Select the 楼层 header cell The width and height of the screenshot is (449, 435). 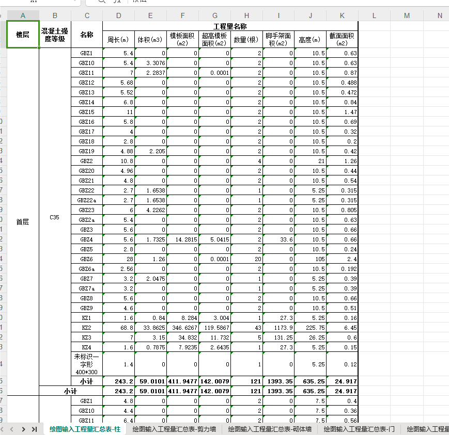pos(23,35)
